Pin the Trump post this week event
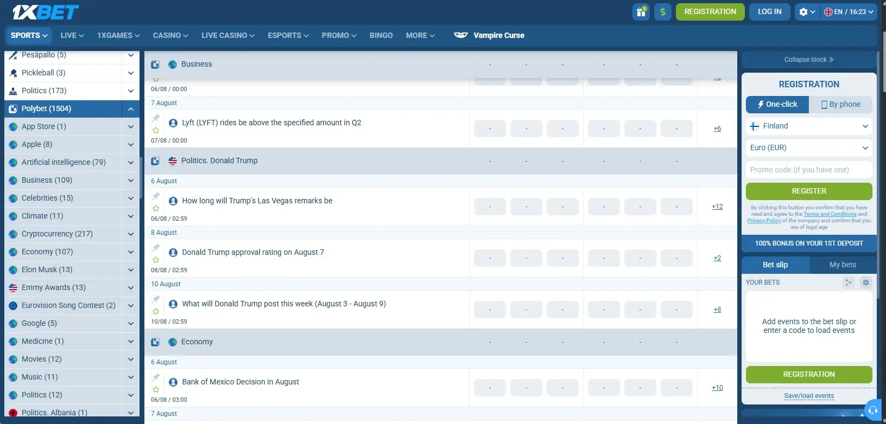886x424 pixels. [156, 299]
